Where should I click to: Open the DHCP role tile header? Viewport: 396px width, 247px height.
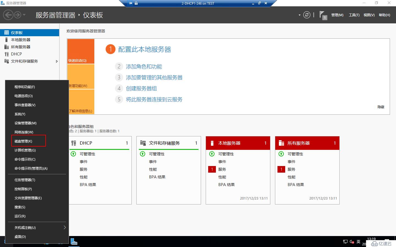pyautogui.click(x=100, y=143)
